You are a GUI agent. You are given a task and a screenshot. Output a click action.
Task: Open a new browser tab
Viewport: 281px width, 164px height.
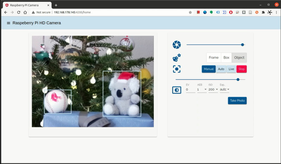(56, 5)
